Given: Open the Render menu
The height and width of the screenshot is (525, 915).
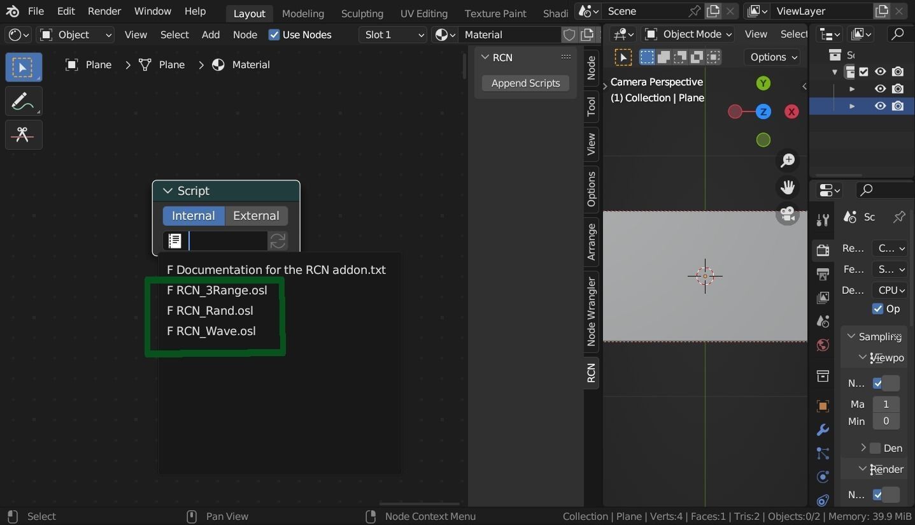Looking at the screenshot, I should (104, 11).
